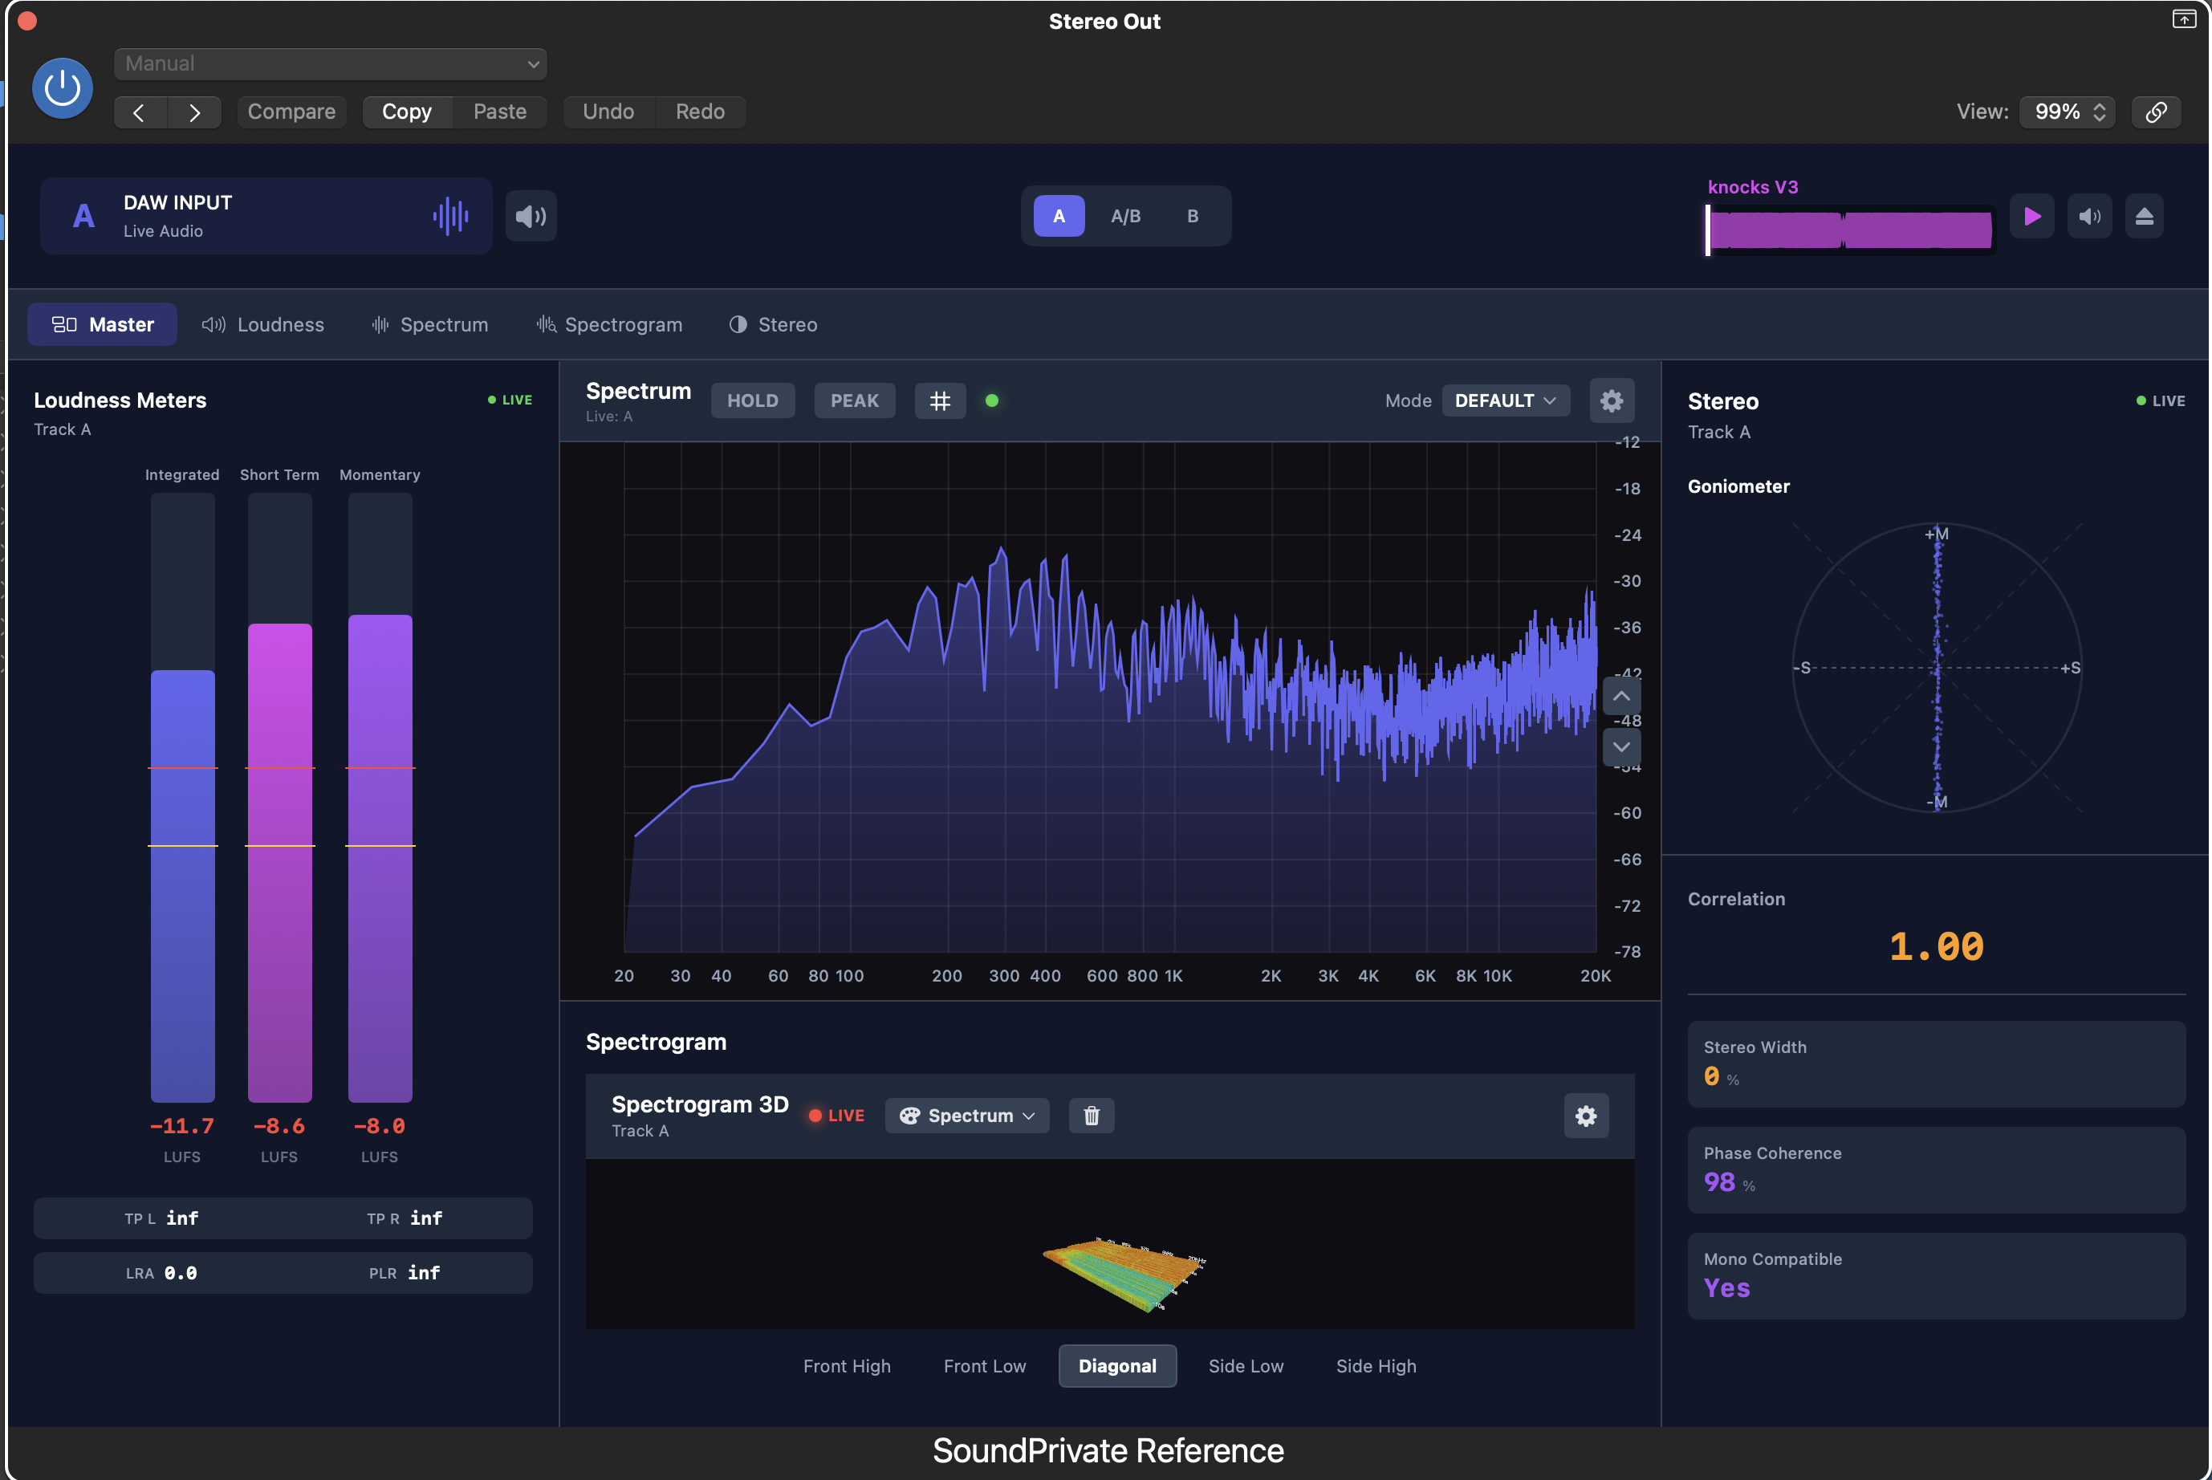
Task: Play the knocks V3 reference track
Action: click(2031, 216)
